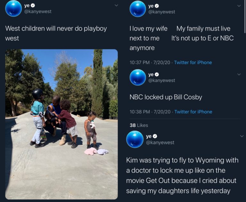Open the chevron menu on the "West children" tweet
The width and height of the screenshot is (246, 202).
click(116, 5)
